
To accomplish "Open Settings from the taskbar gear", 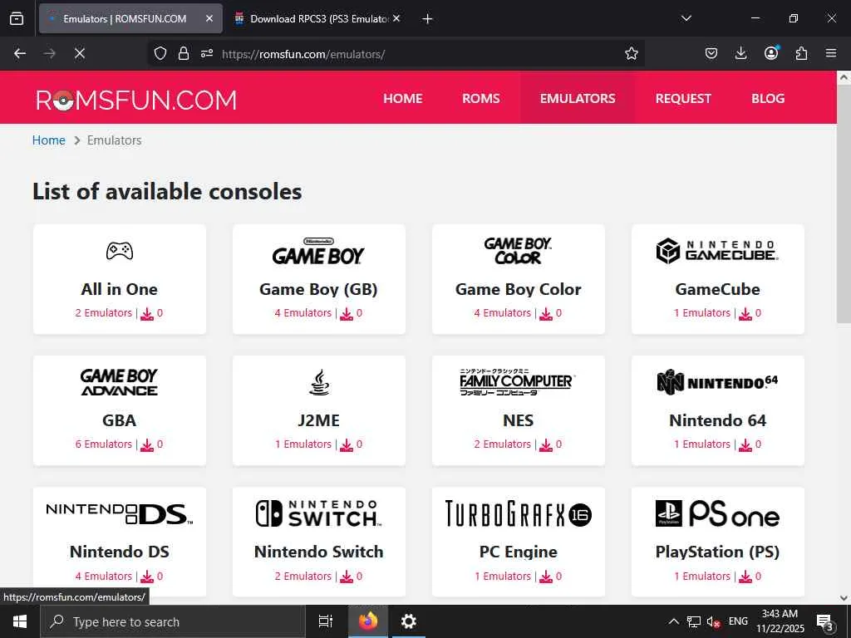I will coord(408,621).
